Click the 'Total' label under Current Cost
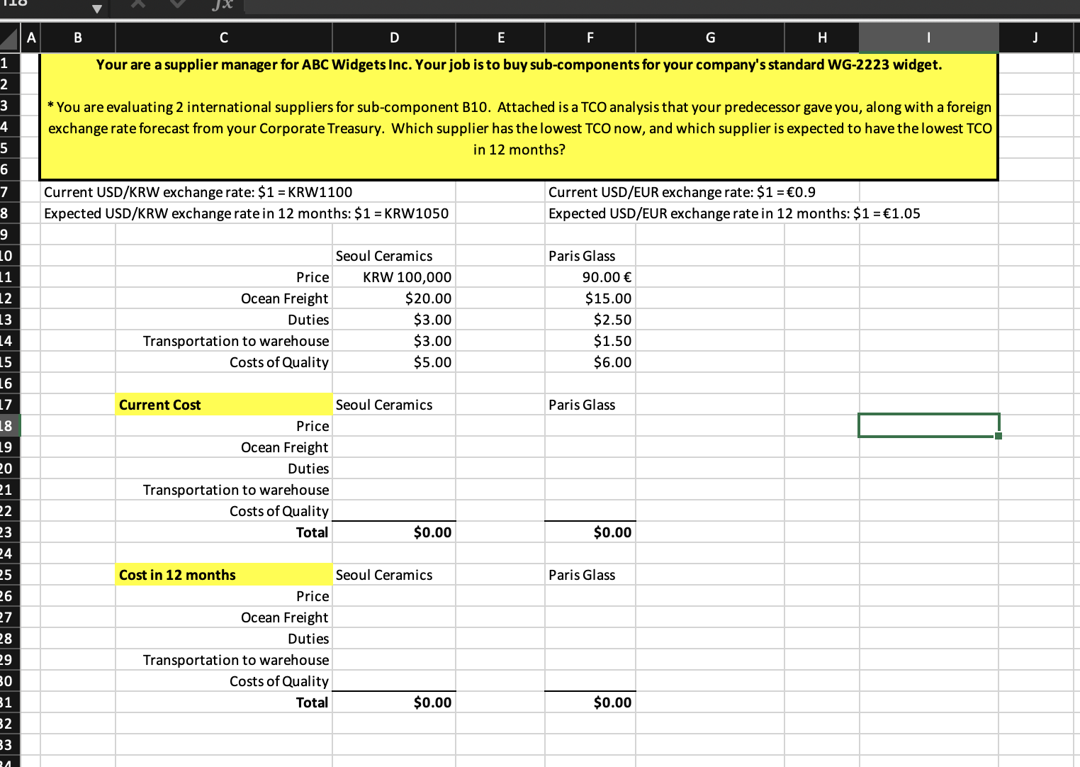This screenshot has width=1080, height=767. pos(312,532)
